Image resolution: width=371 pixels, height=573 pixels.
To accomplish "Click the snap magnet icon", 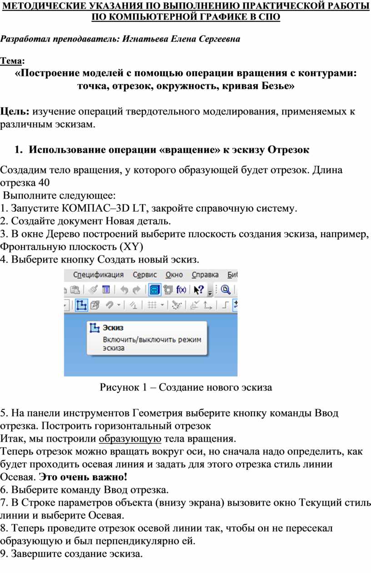I will coord(110,305).
